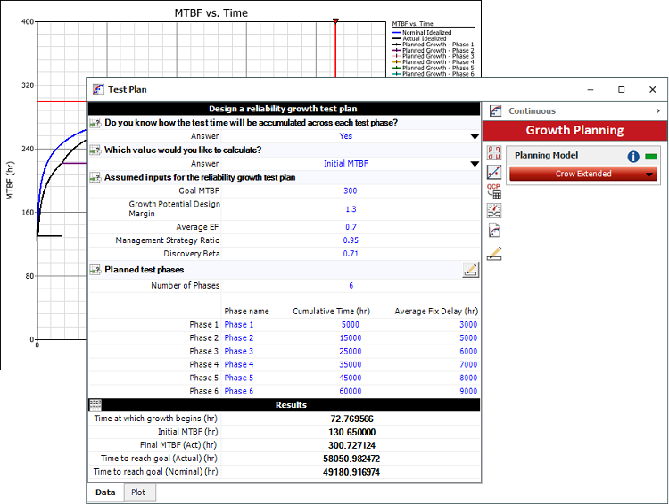669x504 pixels.
Task: Click the Number of Phases value
Action: [x=350, y=285]
